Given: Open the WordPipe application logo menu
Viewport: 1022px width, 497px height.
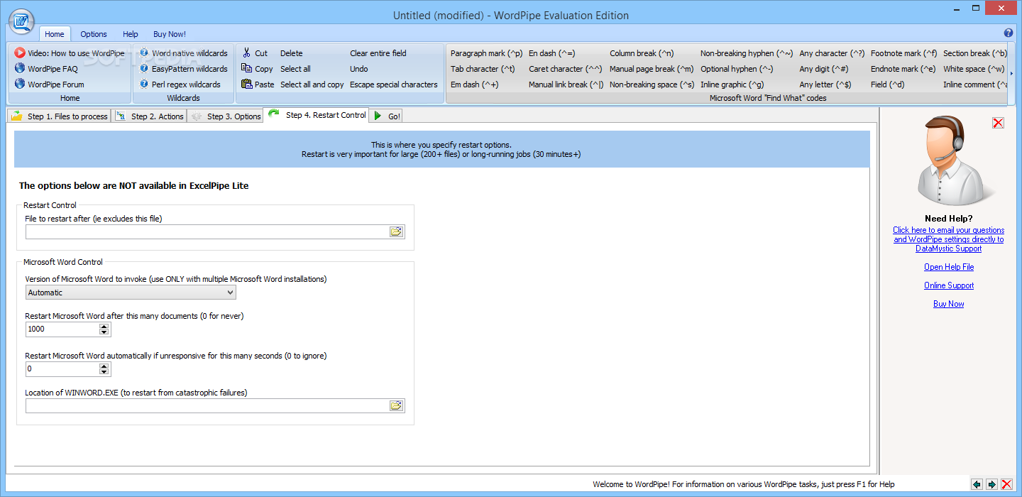Looking at the screenshot, I should (21, 20).
